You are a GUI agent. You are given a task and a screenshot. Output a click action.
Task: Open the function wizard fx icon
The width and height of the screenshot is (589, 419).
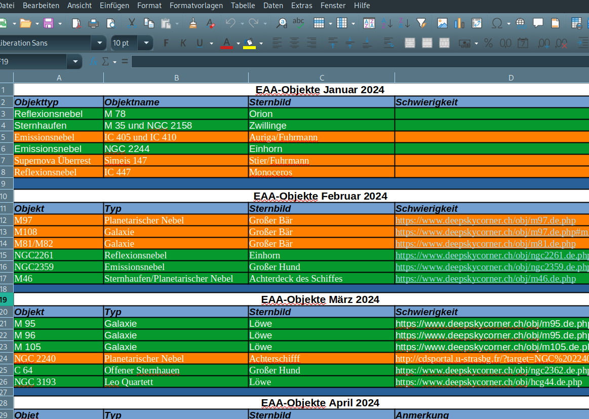click(x=94, y=61)
